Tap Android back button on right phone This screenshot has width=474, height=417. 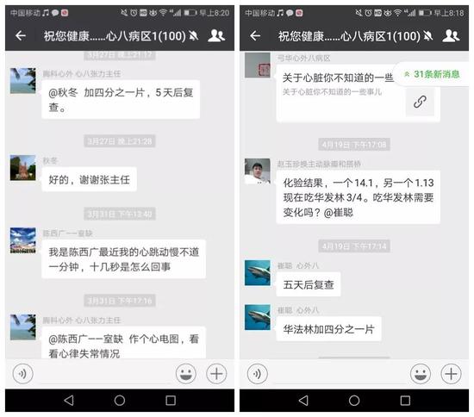tap(303, 401)
